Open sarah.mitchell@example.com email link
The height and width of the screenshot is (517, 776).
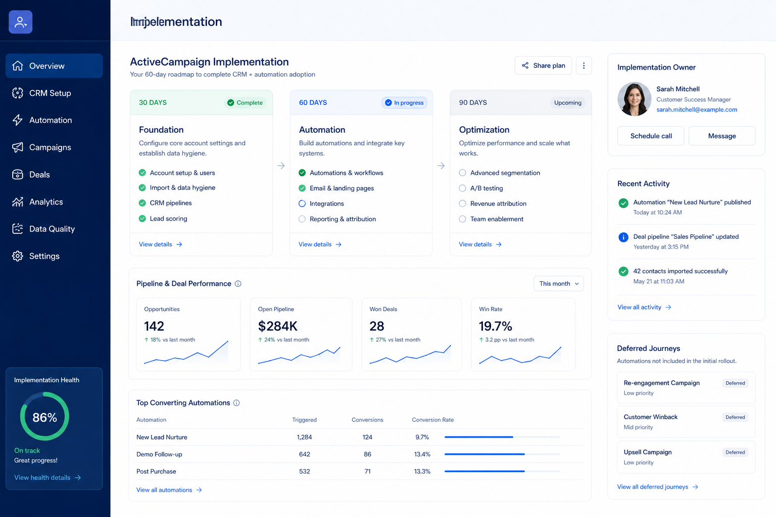pyautogui.click(x=697, y=110)
